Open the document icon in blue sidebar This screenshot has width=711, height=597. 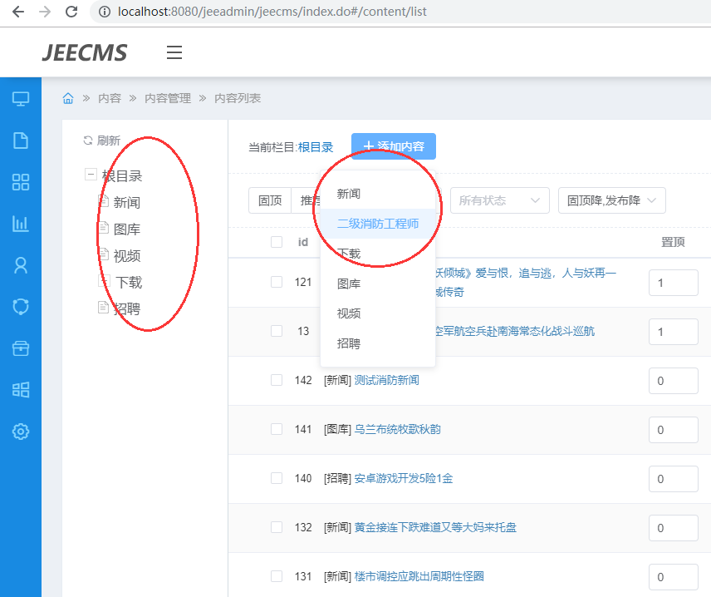21,141
